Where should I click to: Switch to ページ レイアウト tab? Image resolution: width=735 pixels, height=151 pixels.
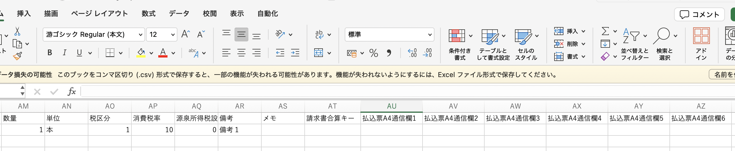point(100,14)
